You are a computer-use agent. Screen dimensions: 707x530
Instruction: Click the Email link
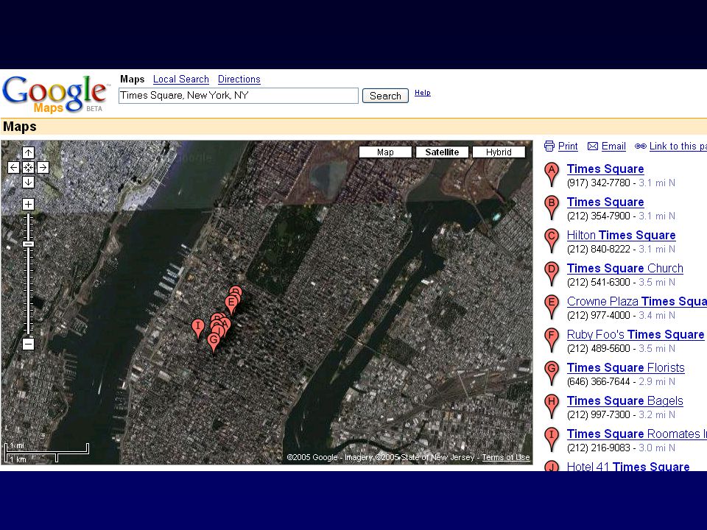pos(613,146)
